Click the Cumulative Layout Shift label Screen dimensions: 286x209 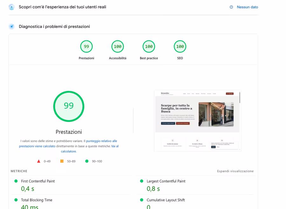166,200
